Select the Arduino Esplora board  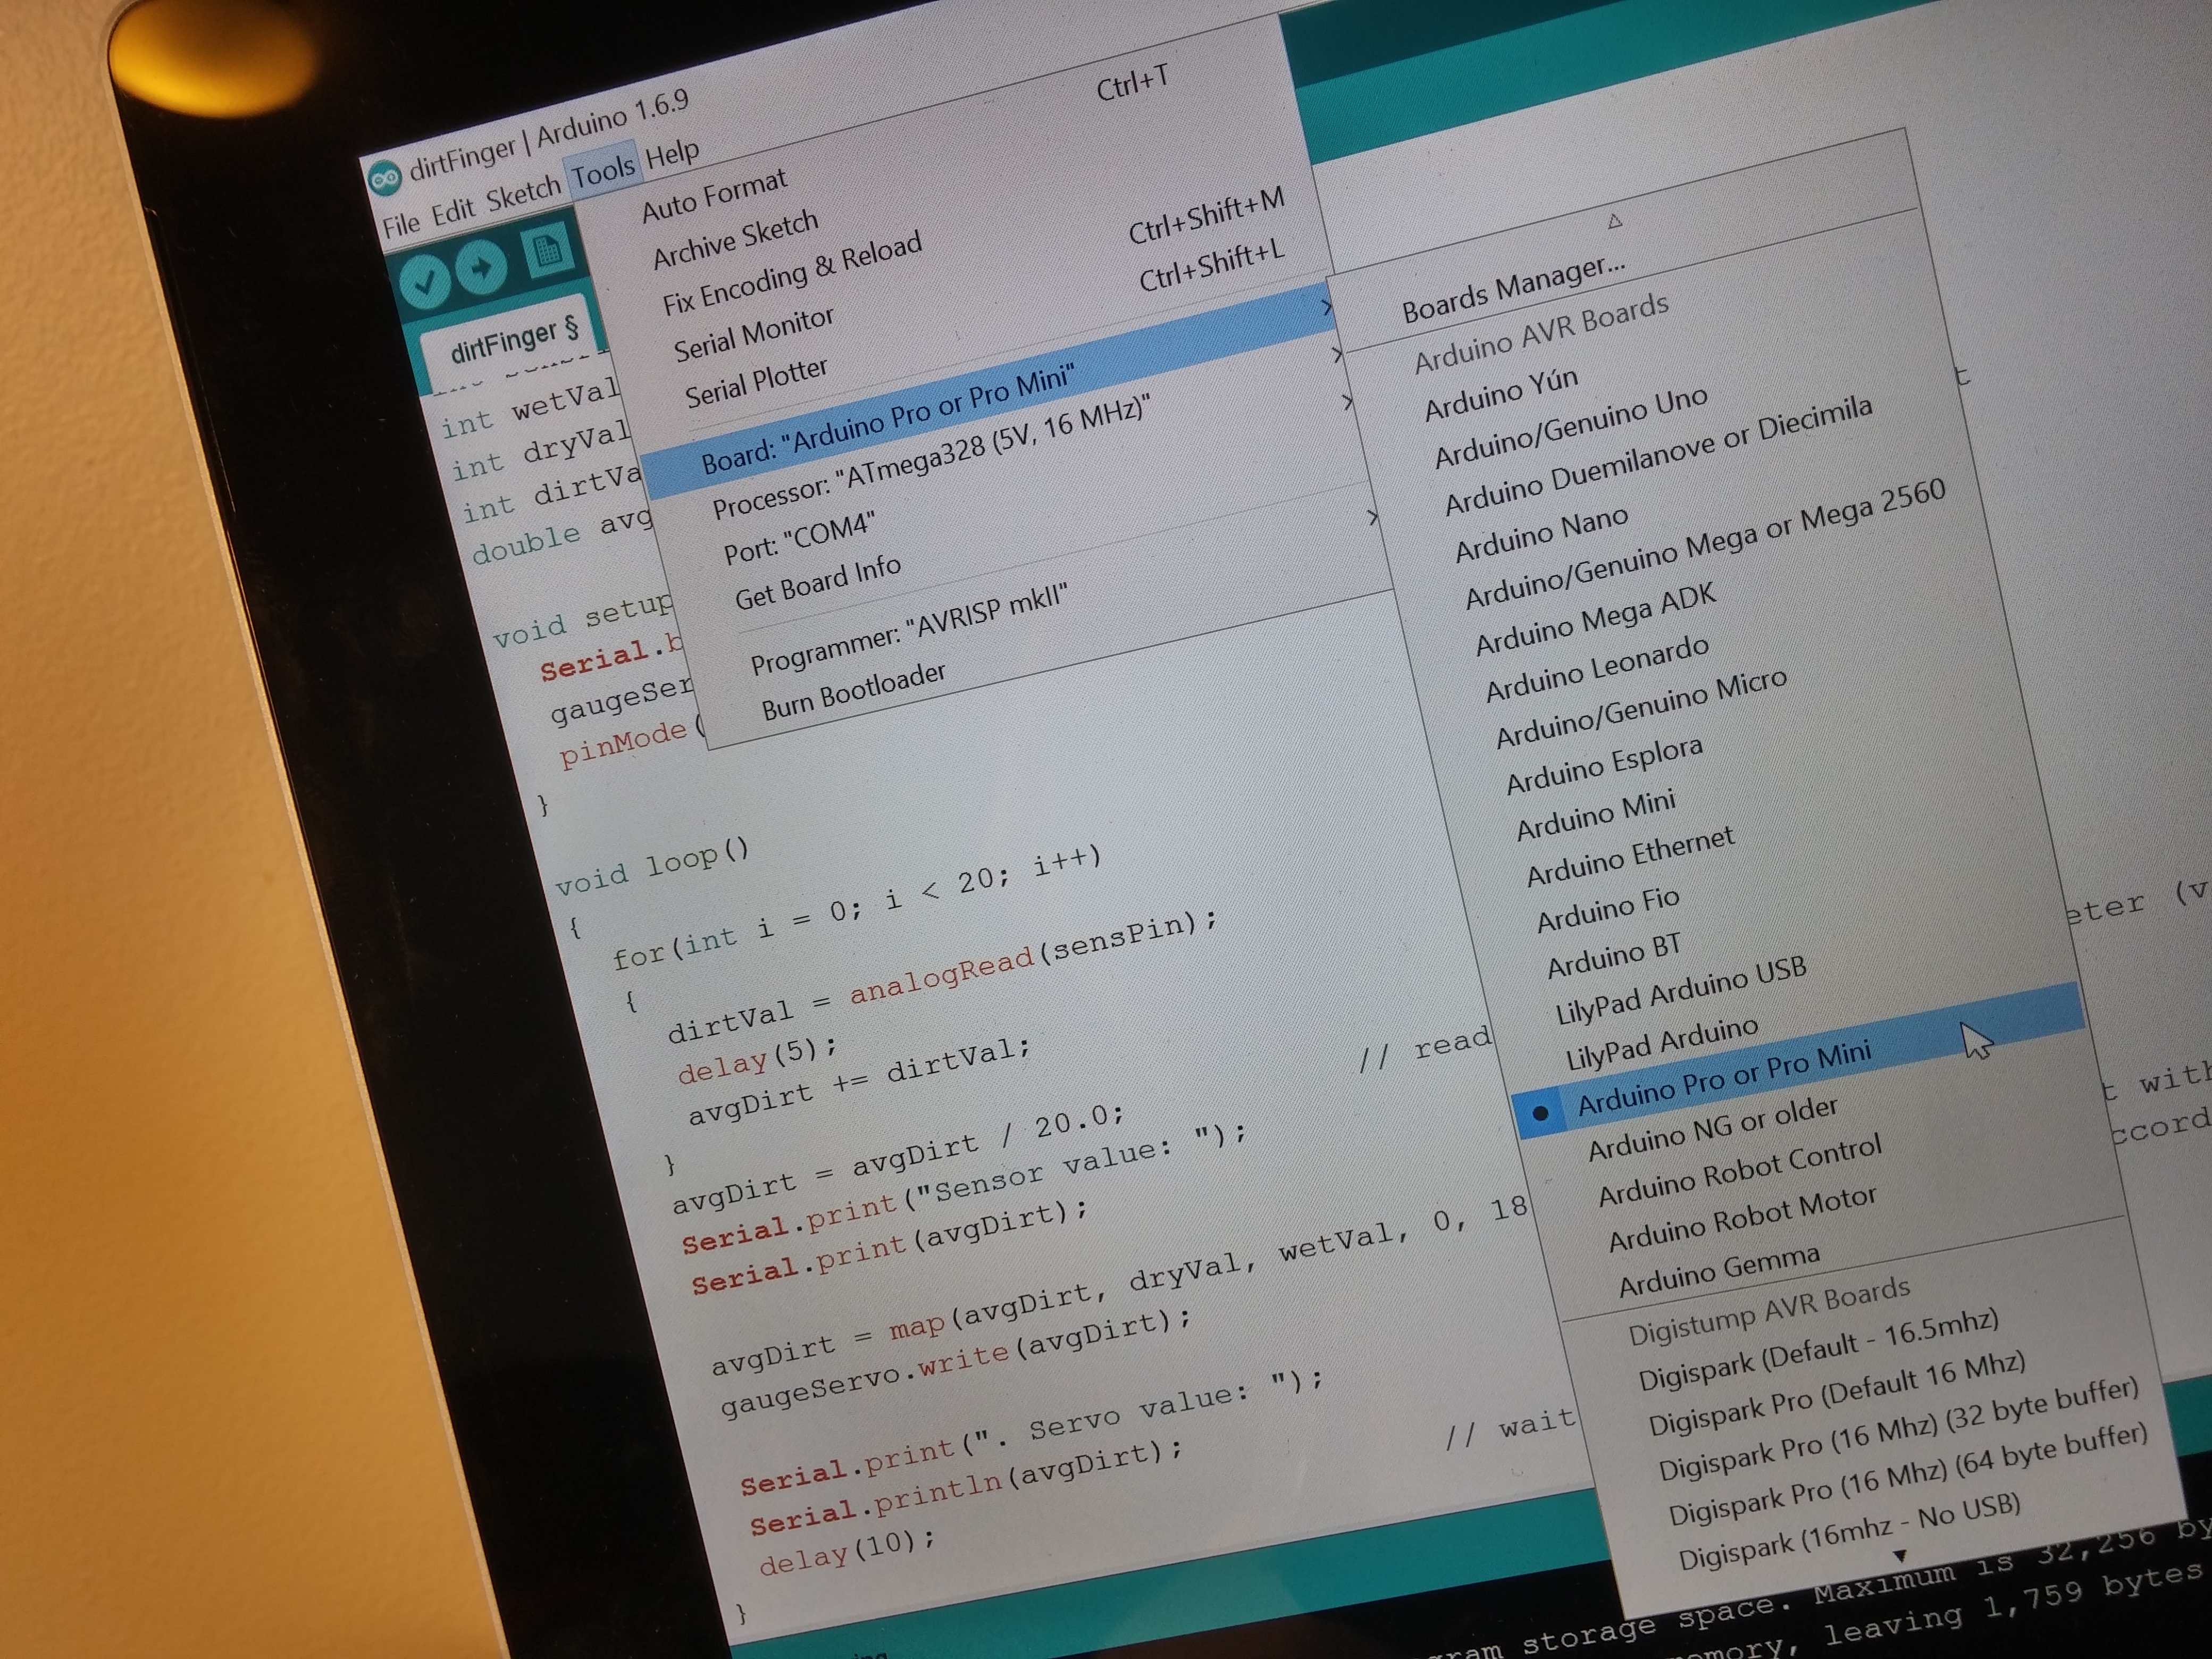(1604, 765)
